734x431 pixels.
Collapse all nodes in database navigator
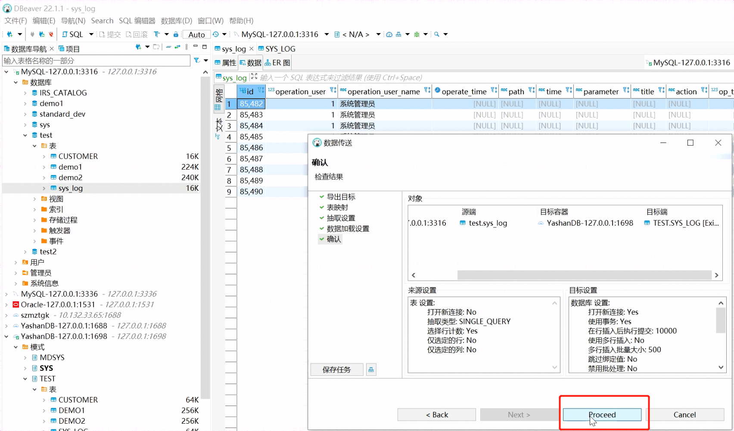point(168,47)
